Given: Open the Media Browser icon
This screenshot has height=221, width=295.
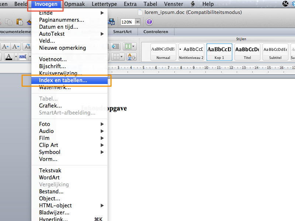Looking at the screenshot, I should click(111, 22).
